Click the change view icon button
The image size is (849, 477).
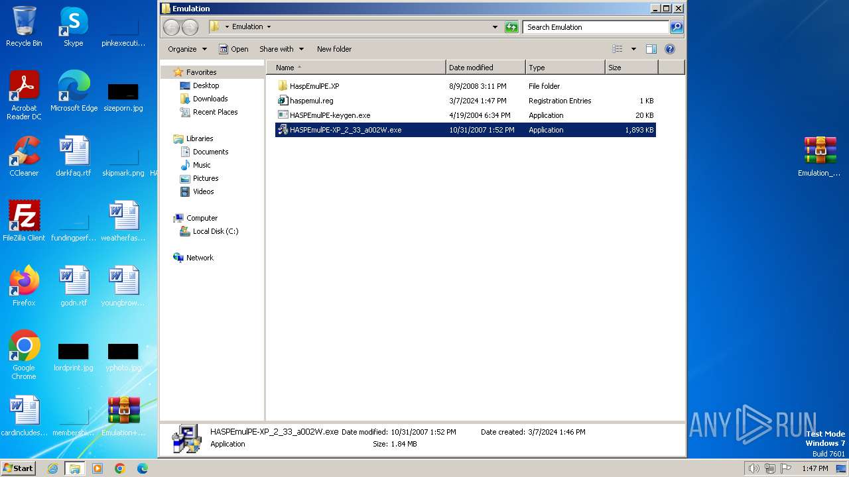coord(618,49)
